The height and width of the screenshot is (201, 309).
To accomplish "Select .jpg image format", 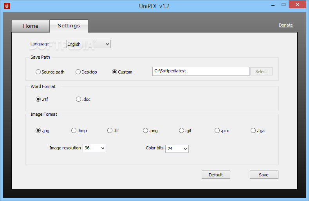I will coord(42,131).
